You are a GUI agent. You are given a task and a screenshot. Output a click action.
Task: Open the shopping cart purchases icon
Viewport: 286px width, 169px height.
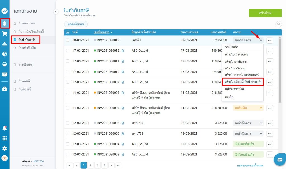click(x=4, y=33)
